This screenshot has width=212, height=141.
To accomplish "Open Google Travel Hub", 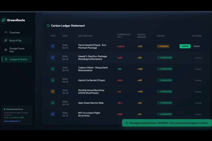I will (x=17, y=50).
